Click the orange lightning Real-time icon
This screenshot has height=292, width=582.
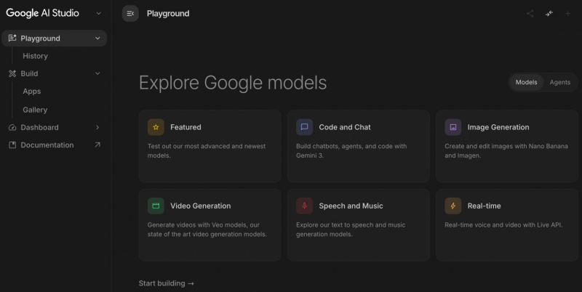(453, 206)
